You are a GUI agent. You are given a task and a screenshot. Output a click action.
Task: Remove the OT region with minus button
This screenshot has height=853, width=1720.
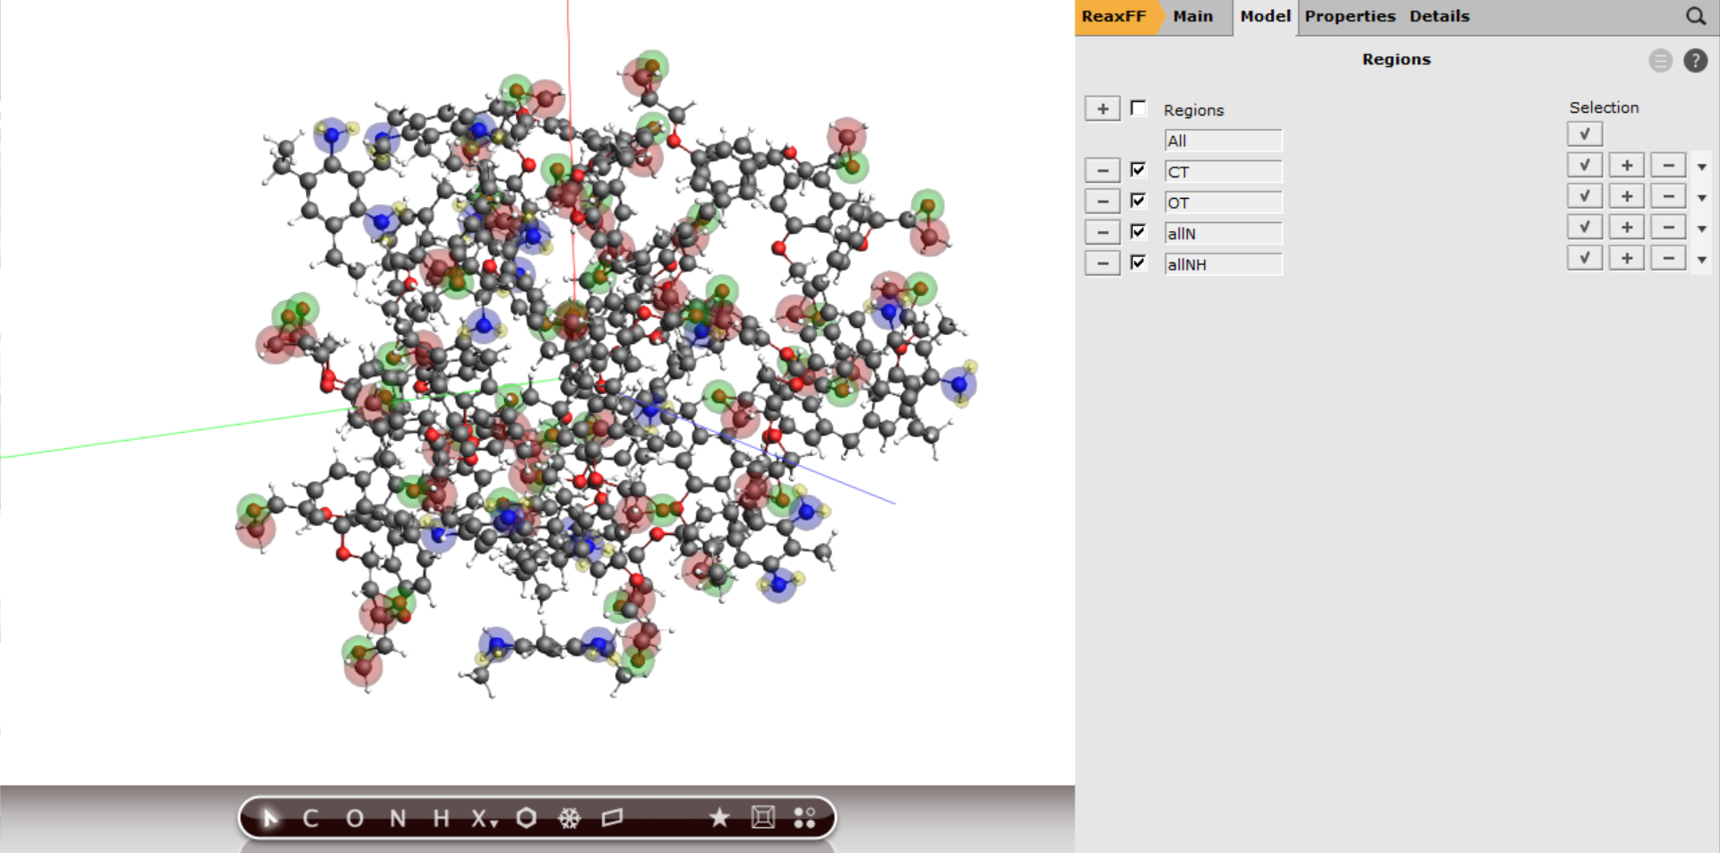[x=1102, y=202]
